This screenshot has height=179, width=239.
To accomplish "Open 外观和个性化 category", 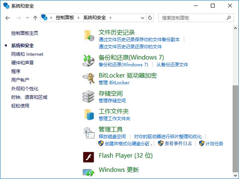I will pos(25,88).
